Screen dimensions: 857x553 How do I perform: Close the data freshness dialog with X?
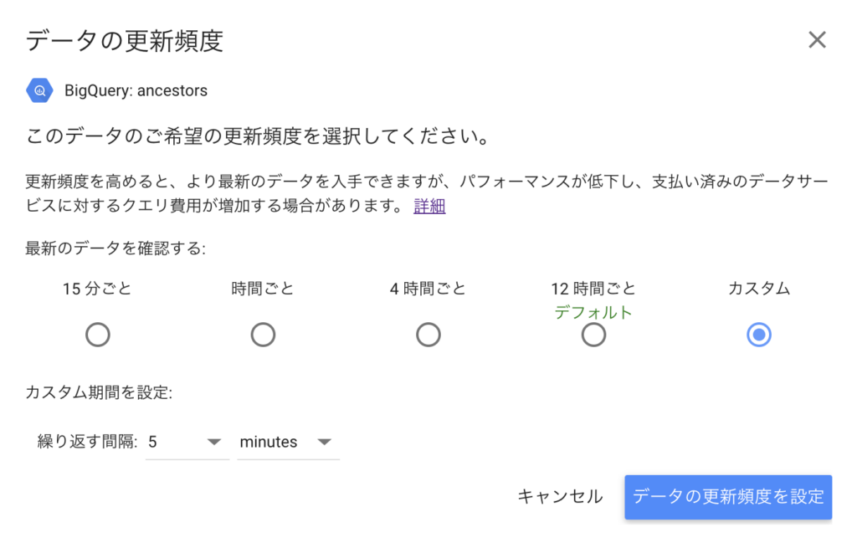coord(817,39)
